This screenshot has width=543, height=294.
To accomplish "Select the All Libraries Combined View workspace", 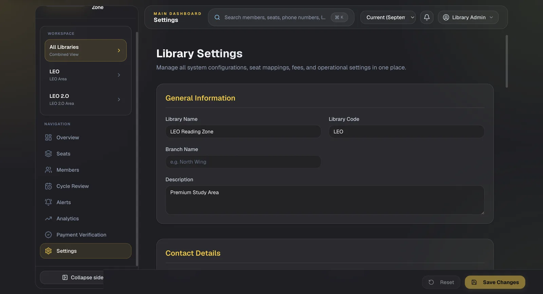I will pos(86,50).
